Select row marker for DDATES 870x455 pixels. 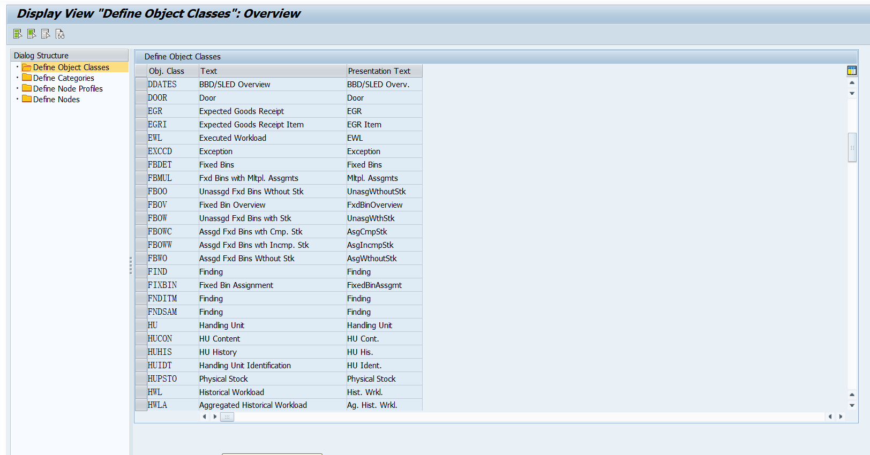click(x=141, y=84)
